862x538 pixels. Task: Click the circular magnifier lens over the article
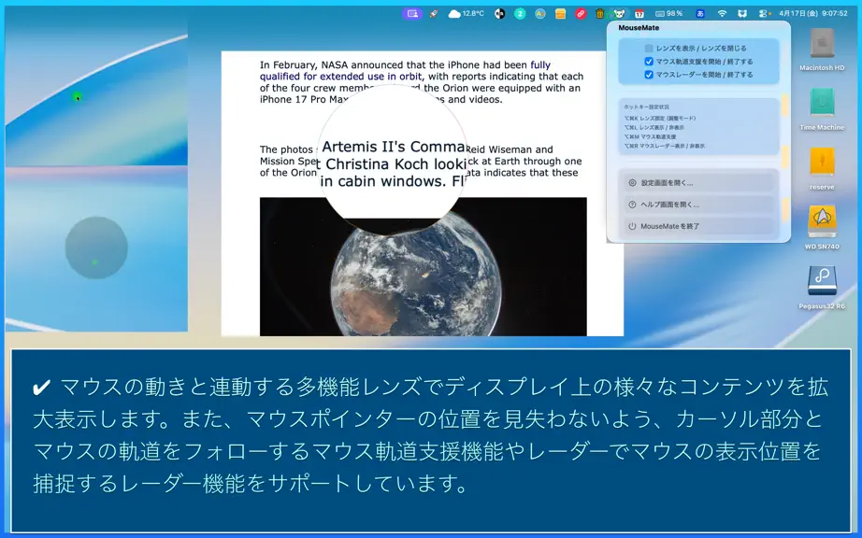pos(393,160)
